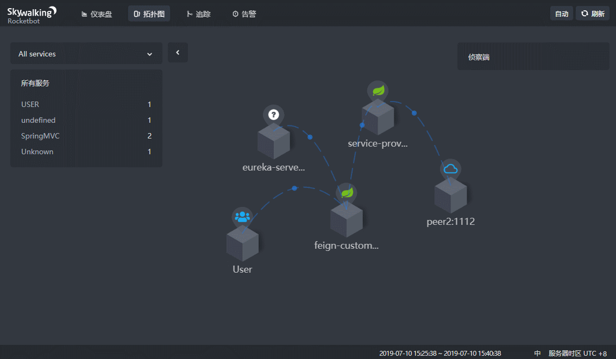Collapse the side panel with the left chevron
The height and width of the screenshot is (359, 616).
pyautogui.click(x=178, y=53)
